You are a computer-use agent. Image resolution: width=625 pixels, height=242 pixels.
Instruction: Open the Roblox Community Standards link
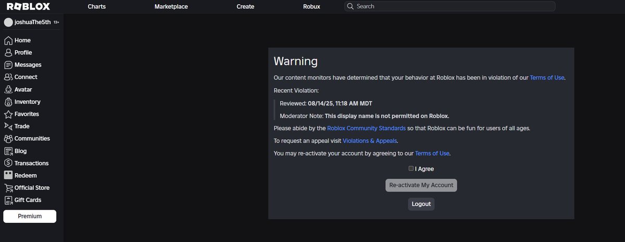[366, 128]
